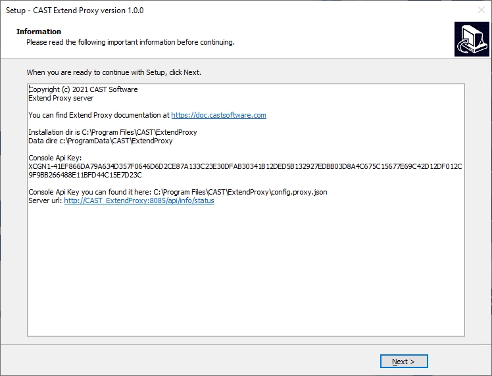Click the 'Server url:' label text
The image size is (492, 376).
click(x=45, y=200)
